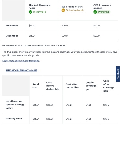Open the Feedback side tab

pyautogui.click(x=118, y=74)
